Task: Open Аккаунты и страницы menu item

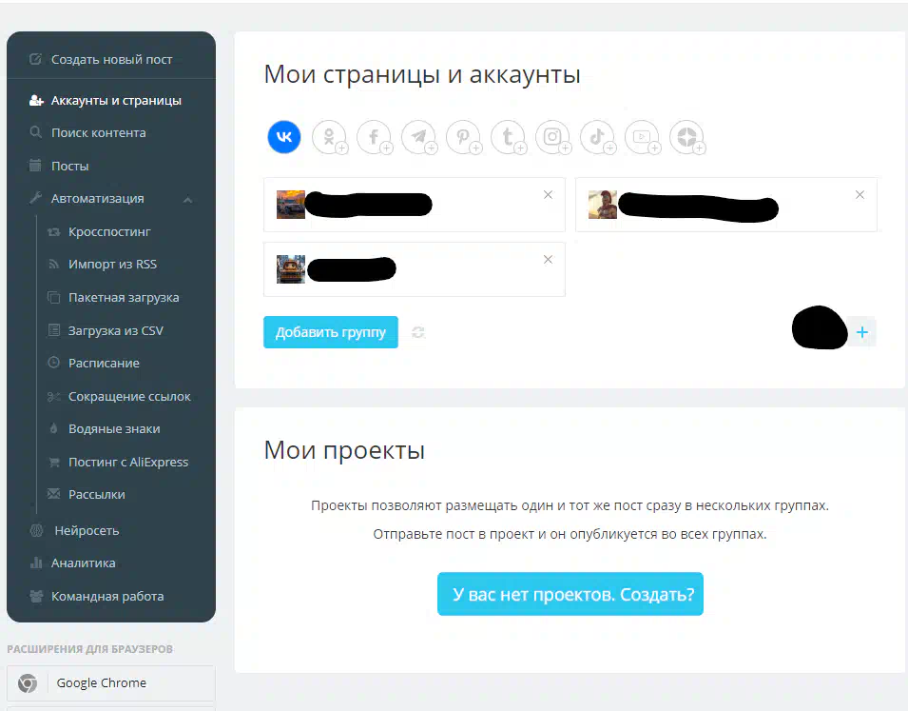Action: point(116,100)
